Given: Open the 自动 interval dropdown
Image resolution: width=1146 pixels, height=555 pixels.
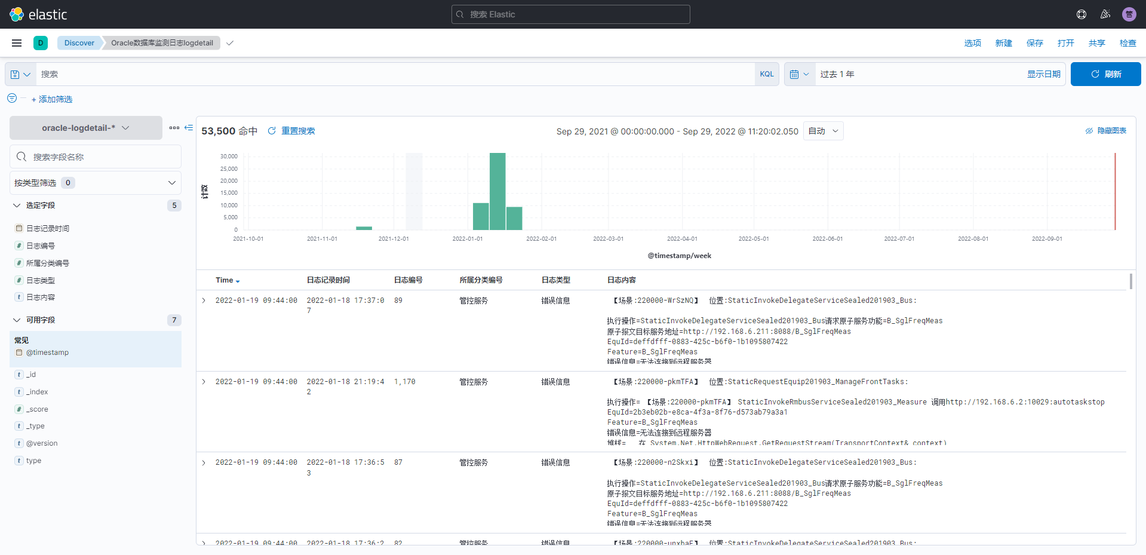Looking at the screenshot, I should (x=823, y=131).
